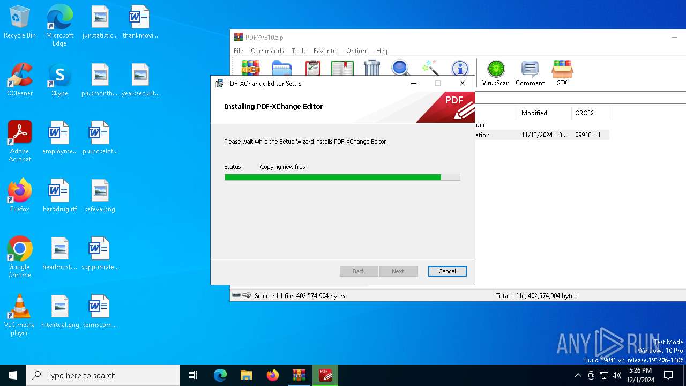Switch to WinRAR taskbar button
This screenshot has height=386, width=686.
point(299,375)
